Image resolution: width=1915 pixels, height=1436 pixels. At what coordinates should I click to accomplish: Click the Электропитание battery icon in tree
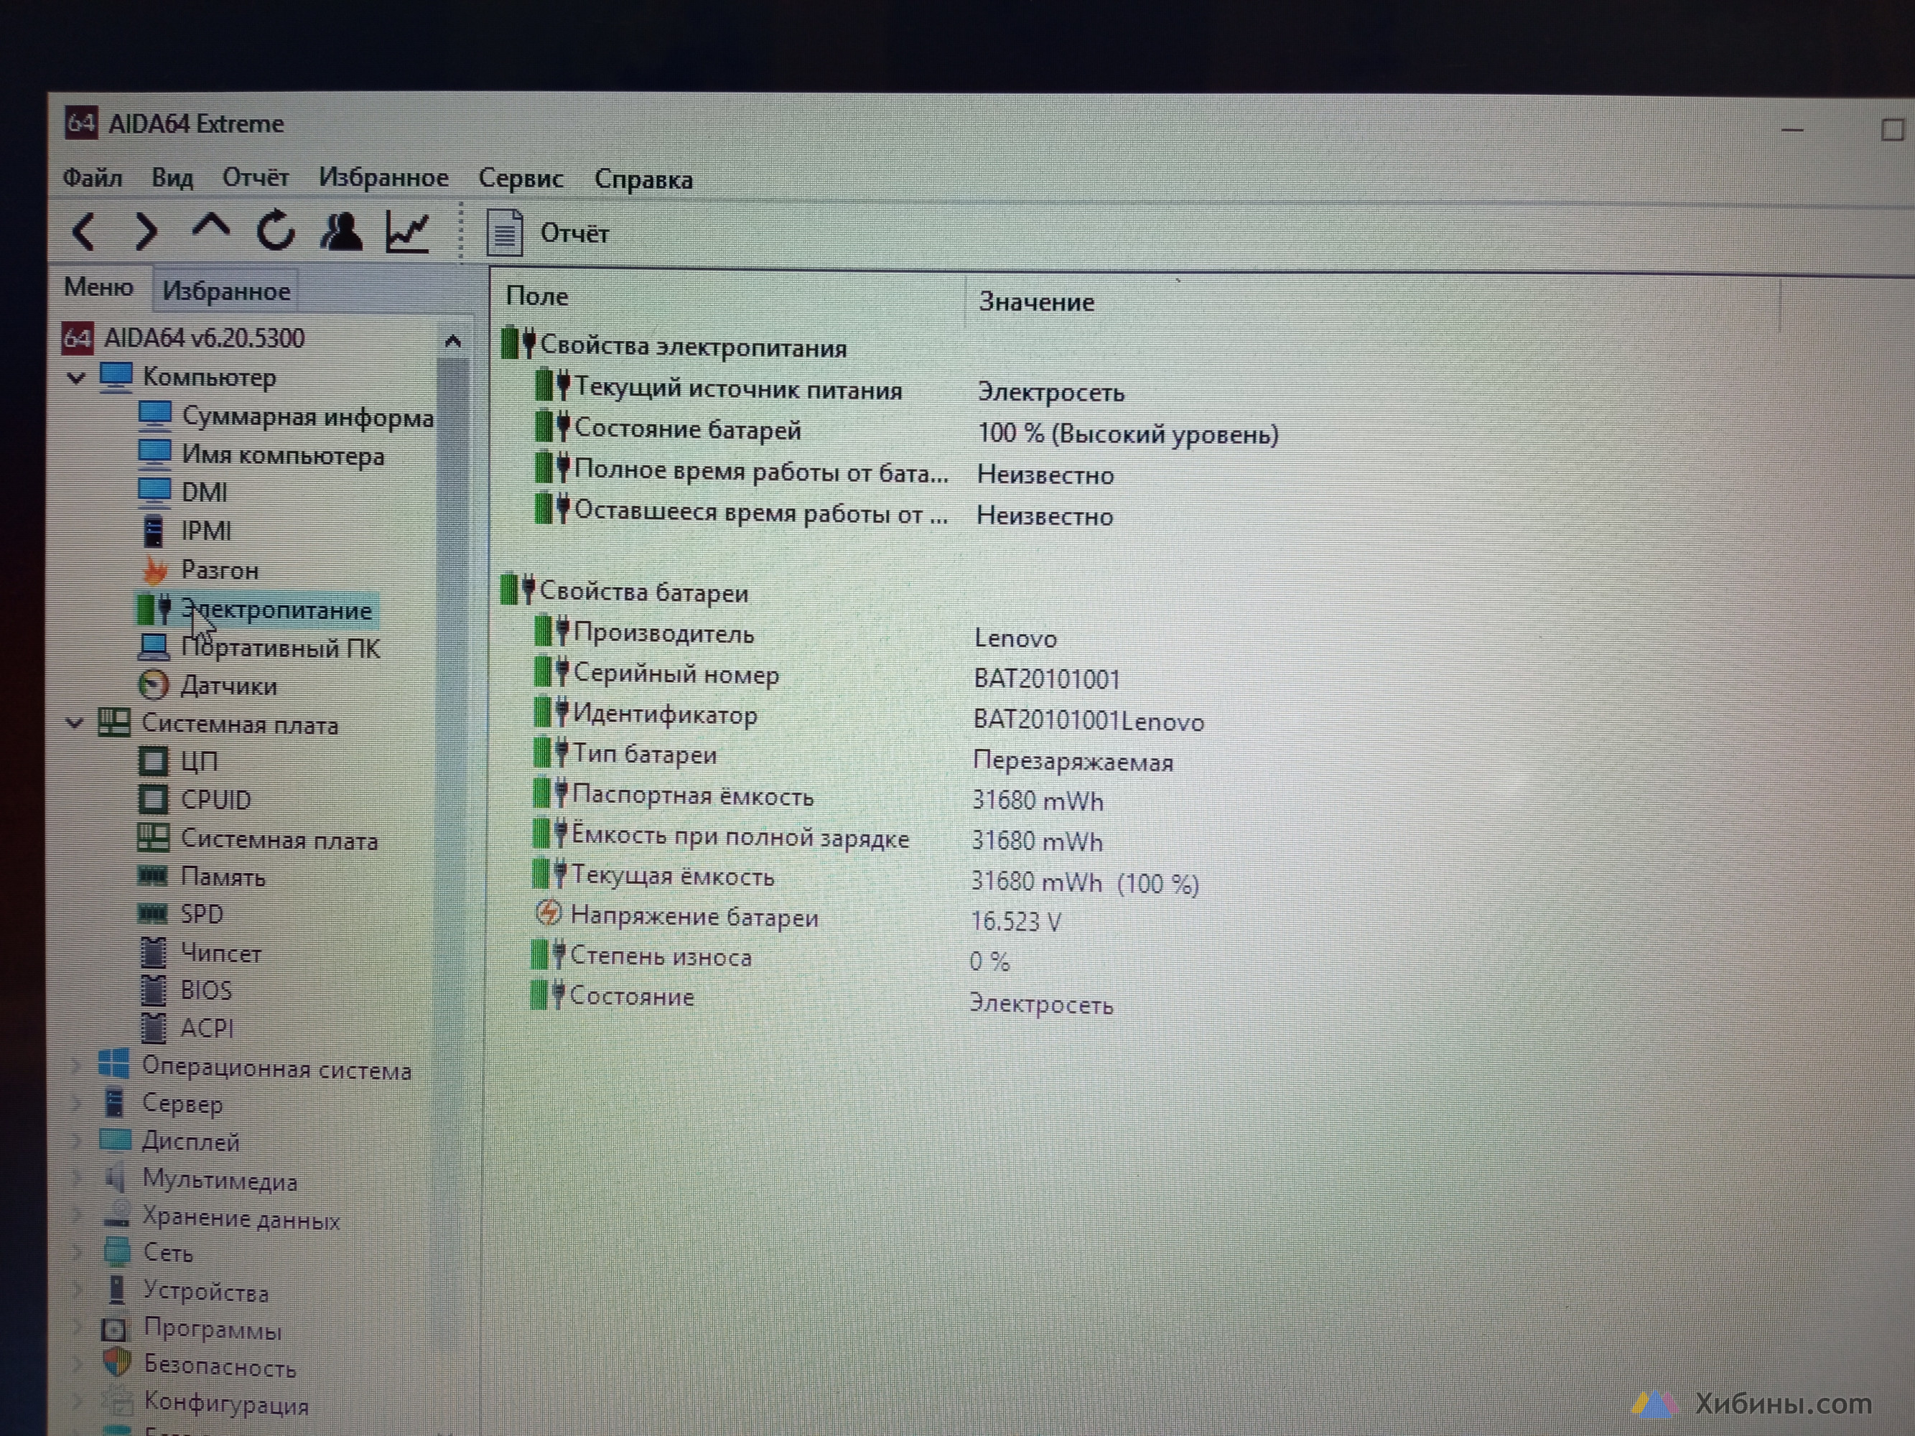point(154,610)
